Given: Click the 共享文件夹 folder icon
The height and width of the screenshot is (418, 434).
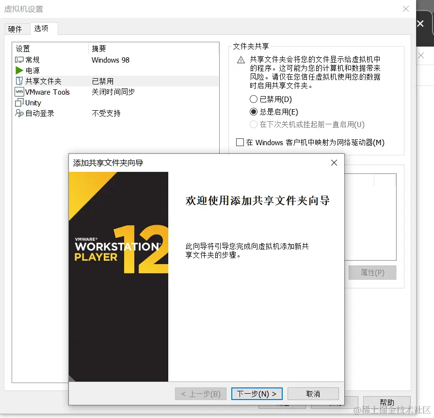Looking at the screenshot, I should pyautogui.click(x=19, y=81).
